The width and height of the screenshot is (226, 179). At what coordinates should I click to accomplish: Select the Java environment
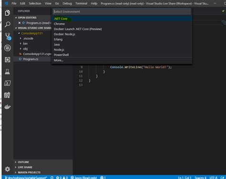tap(122, 44)
